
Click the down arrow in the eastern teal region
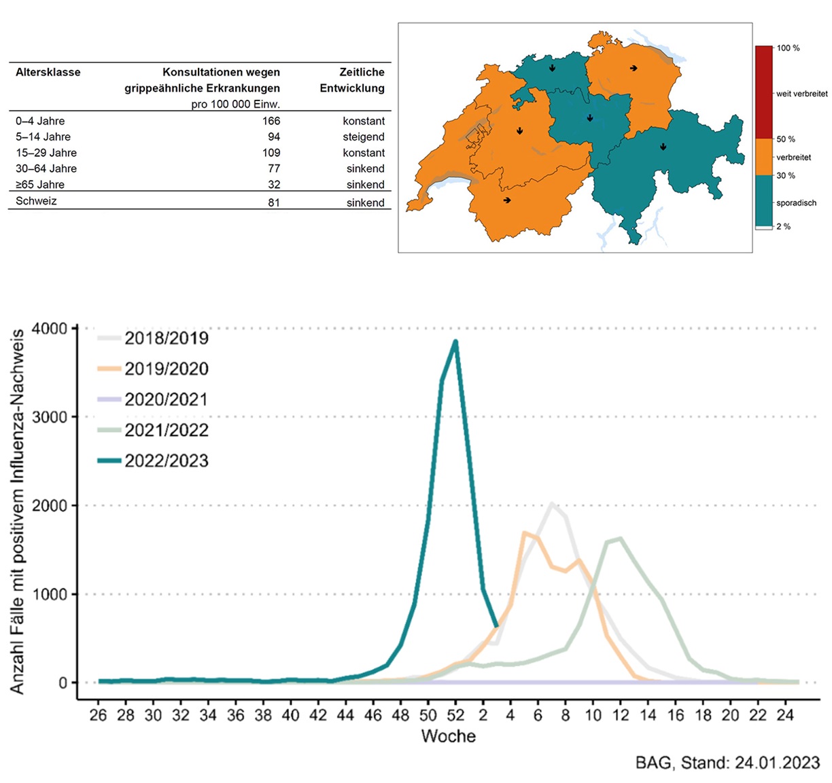(x=663, y=147)
